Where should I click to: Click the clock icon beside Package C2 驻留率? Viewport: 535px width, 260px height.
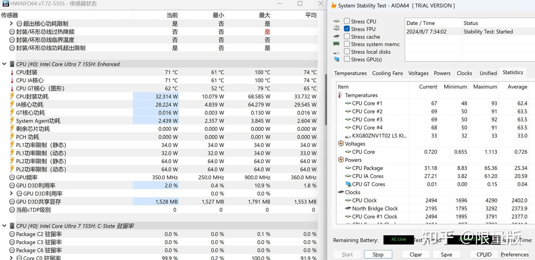pos(12,234)
